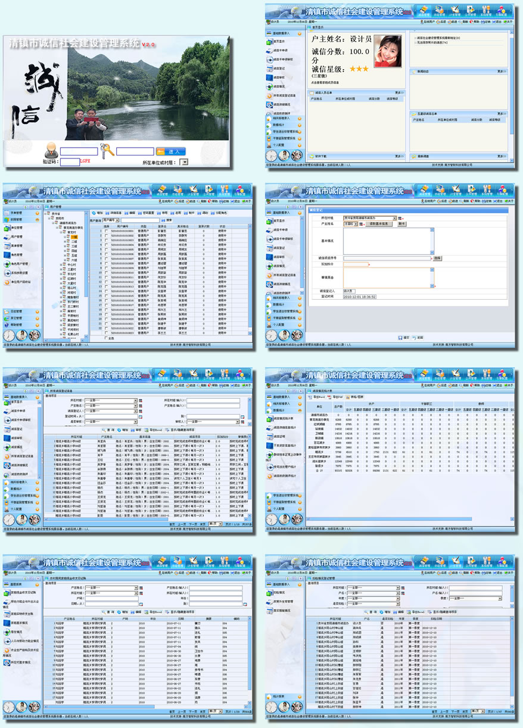Expand 三星村 node in the 用户管理 tree
The height and width of the screenshot is (728, 523).
tap(61, 269)
